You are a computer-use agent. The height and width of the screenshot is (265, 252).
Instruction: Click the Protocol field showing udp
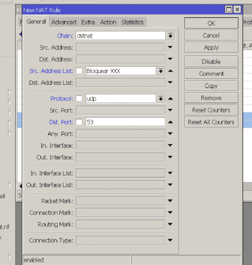pyautogui.click(x=121, y=99)
